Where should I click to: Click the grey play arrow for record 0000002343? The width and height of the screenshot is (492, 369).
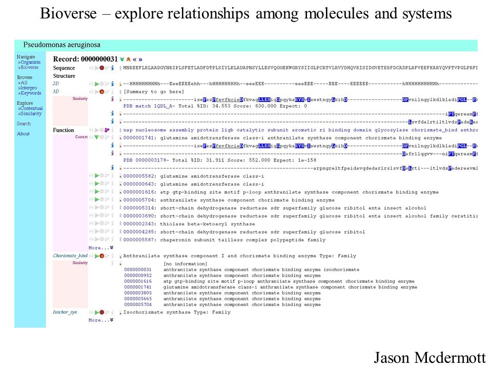(x=97, y=223)
